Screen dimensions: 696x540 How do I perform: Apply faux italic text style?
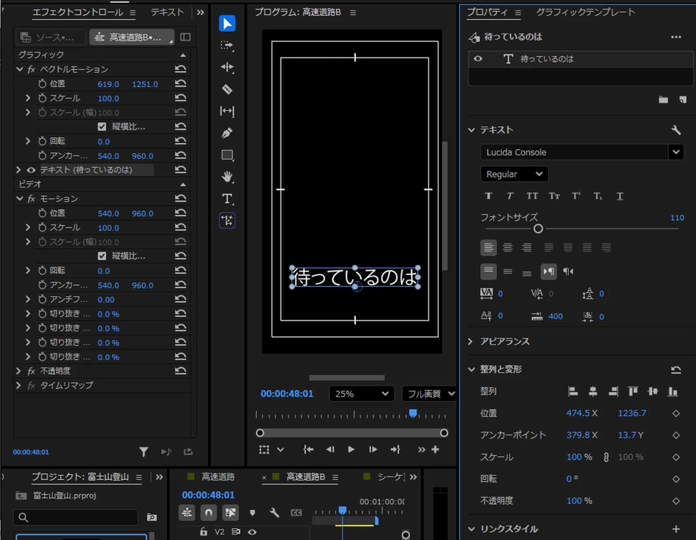pyautogui.click(x=510, y=196)
